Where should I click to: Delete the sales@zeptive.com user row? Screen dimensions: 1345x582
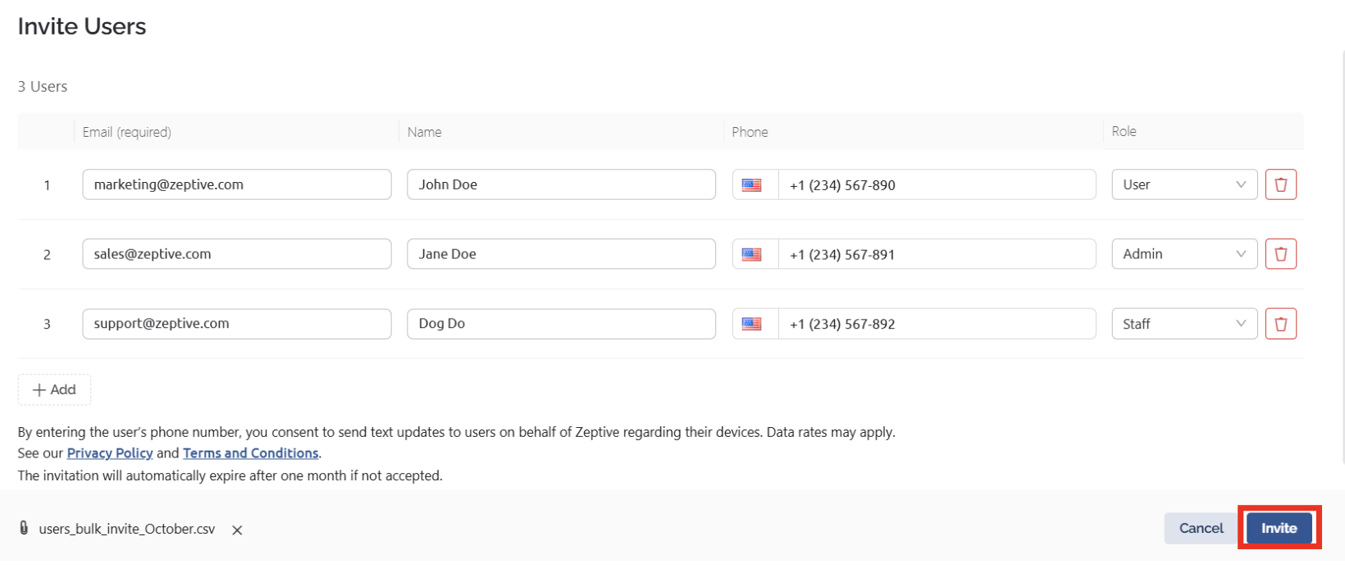click(1280, 254)
